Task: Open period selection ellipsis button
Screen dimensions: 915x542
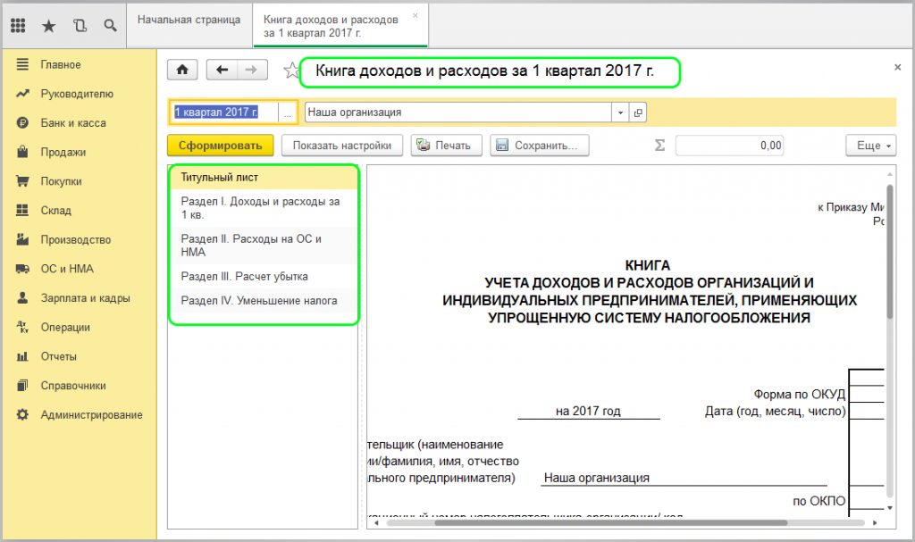Action: tap(288, 113)
